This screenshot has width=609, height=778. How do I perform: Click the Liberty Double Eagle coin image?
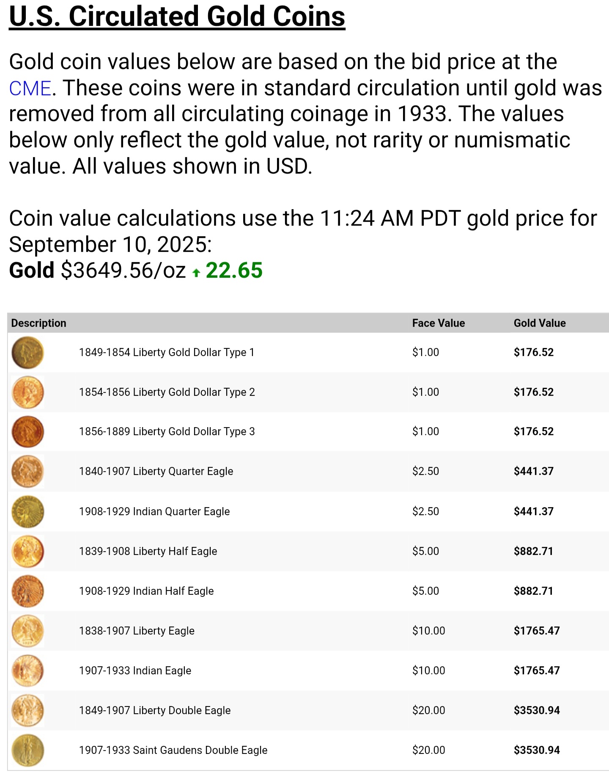click(27, 711)
